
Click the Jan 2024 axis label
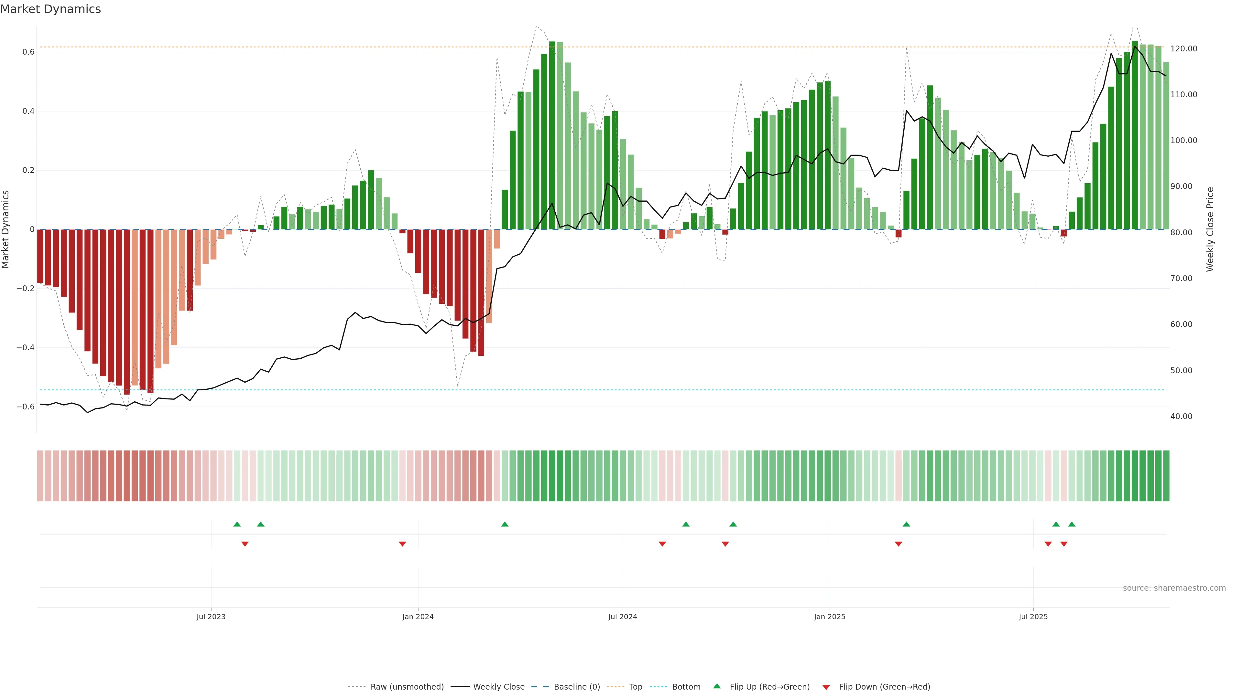418,617
